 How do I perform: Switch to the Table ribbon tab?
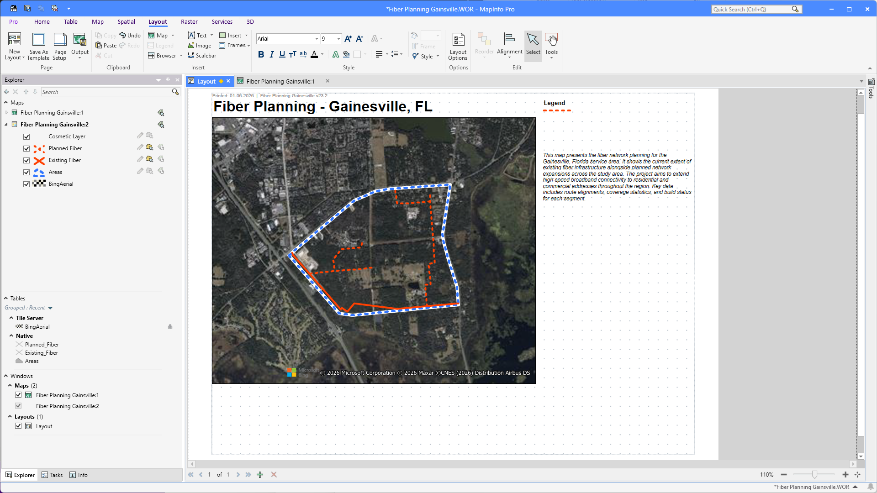click(70, 21)
